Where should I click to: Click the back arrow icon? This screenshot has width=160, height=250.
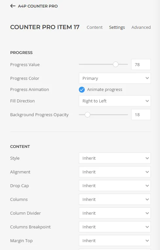13,6
